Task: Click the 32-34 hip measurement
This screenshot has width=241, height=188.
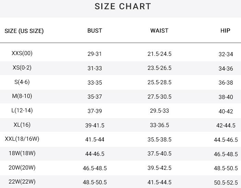Action: pos(226,54)
